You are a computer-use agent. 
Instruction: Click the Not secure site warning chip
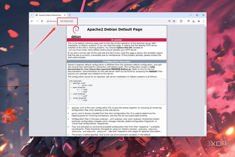(x=52, y=21)
